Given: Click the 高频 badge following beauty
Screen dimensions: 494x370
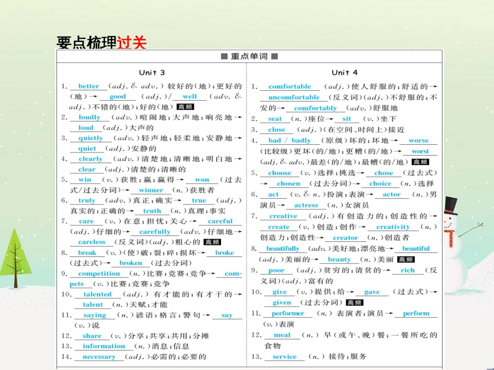Looking at the screenshot, I should [x=406, y=259].
